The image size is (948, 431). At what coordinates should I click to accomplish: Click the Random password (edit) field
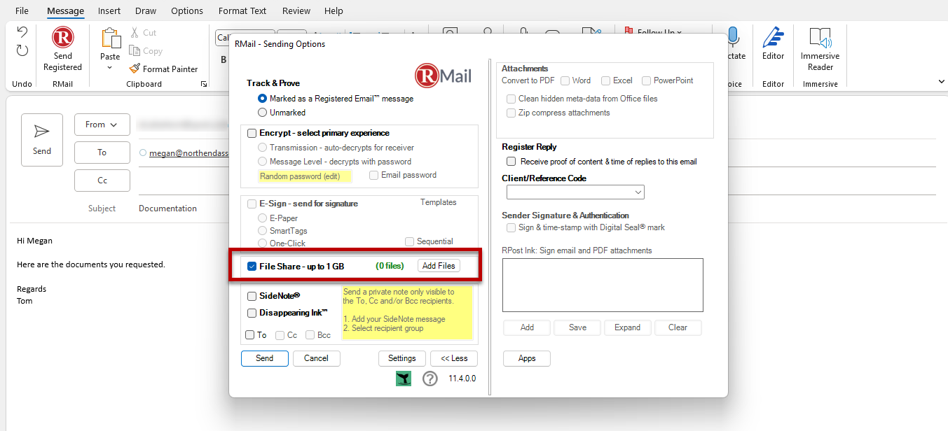(305, 176)
